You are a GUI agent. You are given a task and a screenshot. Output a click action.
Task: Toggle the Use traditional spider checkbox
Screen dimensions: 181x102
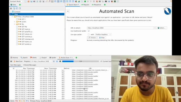click(89, 31)
